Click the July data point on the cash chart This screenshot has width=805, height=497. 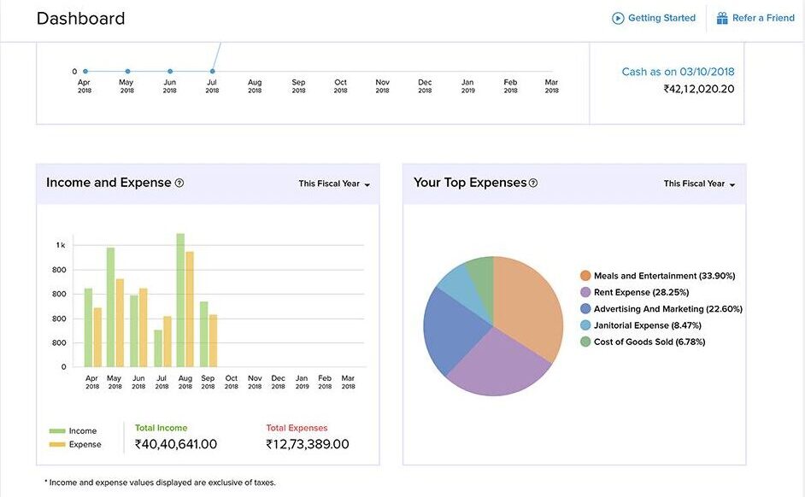click(212, 72)
